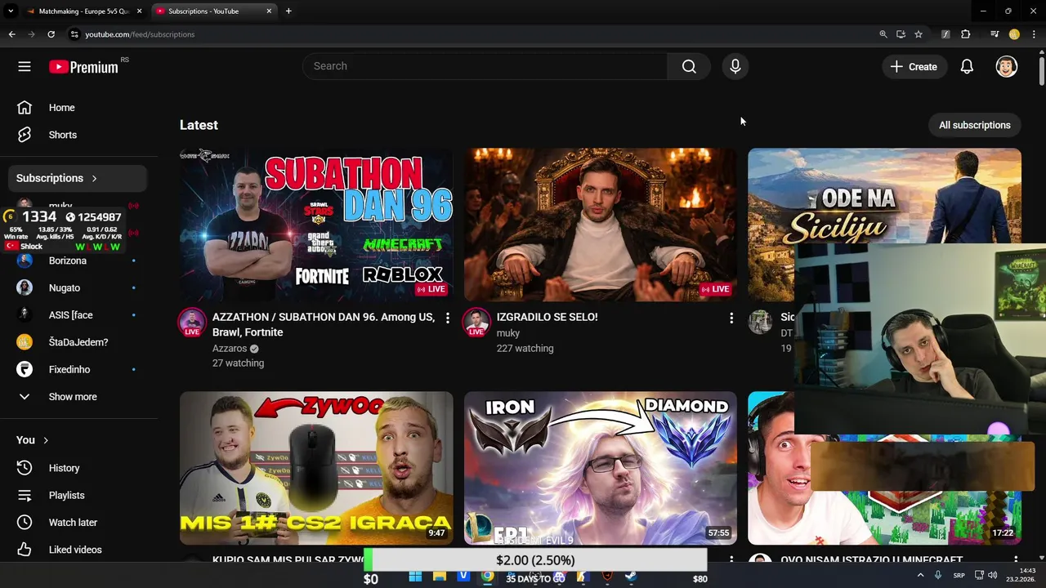Click the Azzaros channel avatar
The image size is (1046, 588).
192,322
